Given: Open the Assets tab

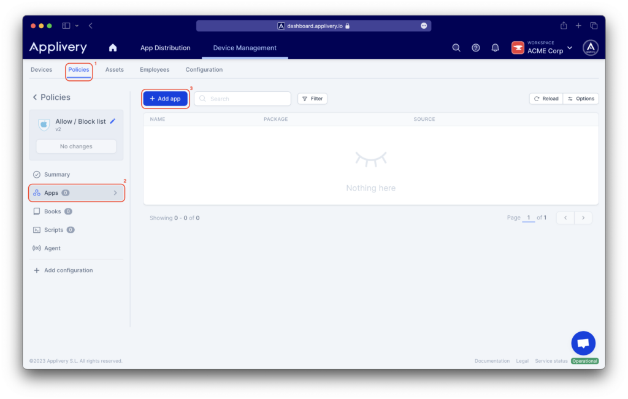Looking at the screenshot, I should (115, 70).
